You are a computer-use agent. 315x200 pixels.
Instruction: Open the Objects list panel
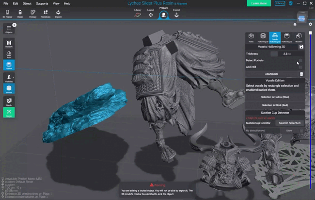pyautogui.click(x=9, y=29)
